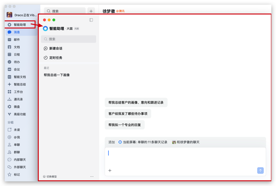Click the main window search field
This screenshot has height=186, width=276.
[x=65, y=11]
